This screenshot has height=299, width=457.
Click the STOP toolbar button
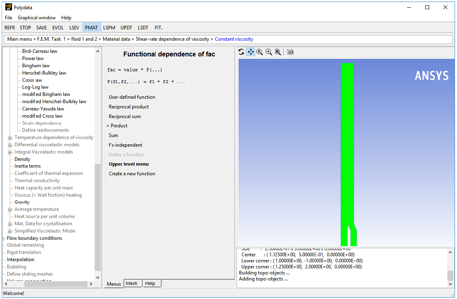(25, 28)
